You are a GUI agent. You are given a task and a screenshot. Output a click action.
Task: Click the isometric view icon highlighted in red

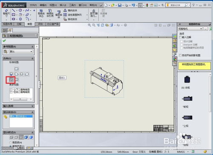point(12,79)
